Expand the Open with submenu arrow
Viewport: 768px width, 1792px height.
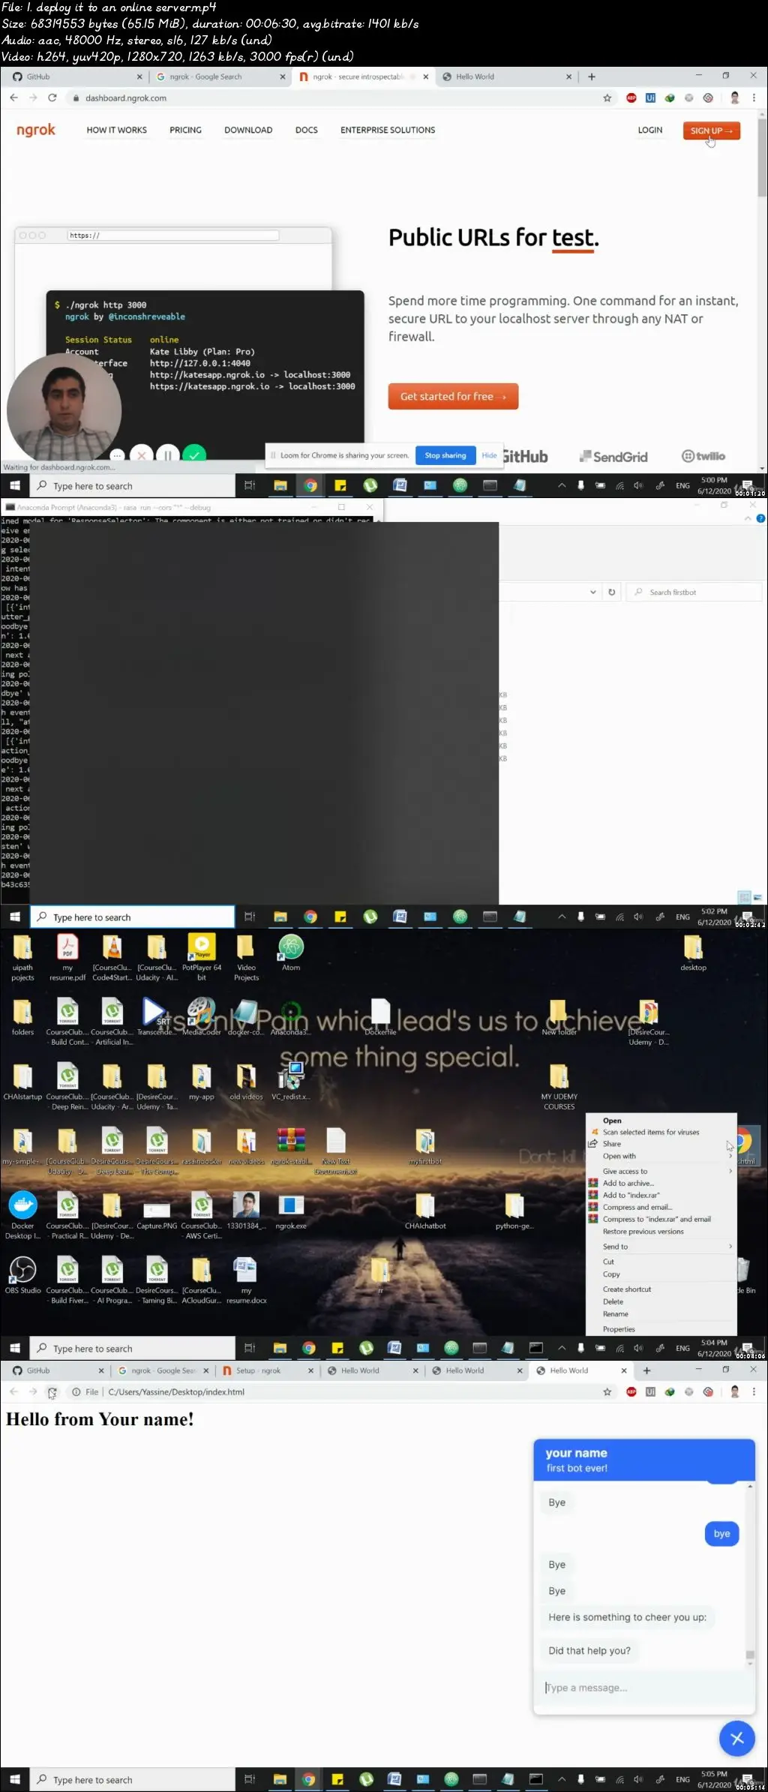[x=730, y=1156]
